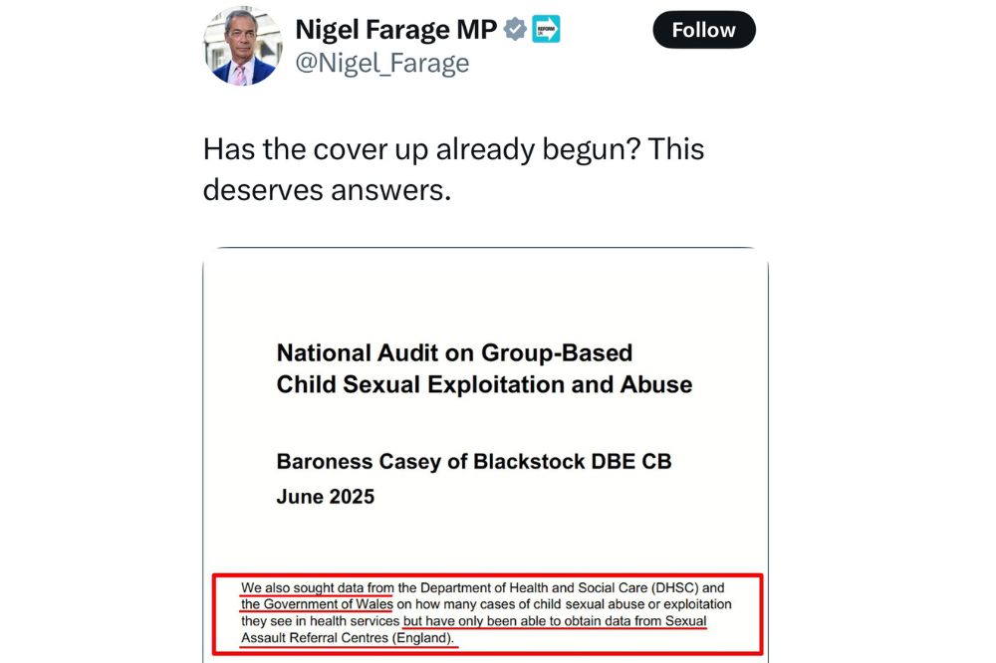Screen dimensions: 996x663
Task: Click the blue verified checkmark badge
Action: pos(515,30)
